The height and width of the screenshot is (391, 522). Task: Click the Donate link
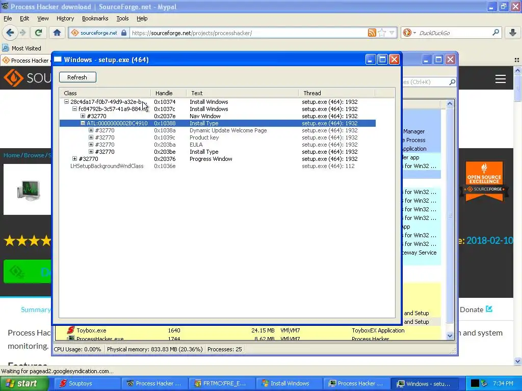(x=476, y=310)
